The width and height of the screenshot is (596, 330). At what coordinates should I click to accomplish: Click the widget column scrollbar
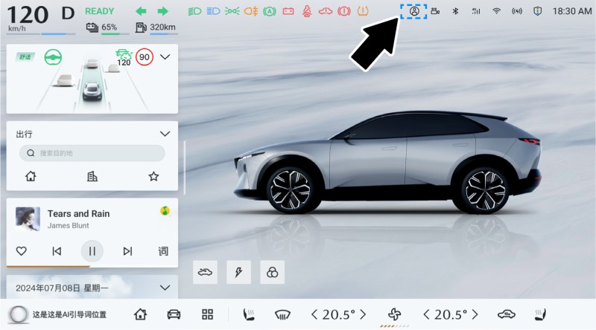click(x=185, y=168)
